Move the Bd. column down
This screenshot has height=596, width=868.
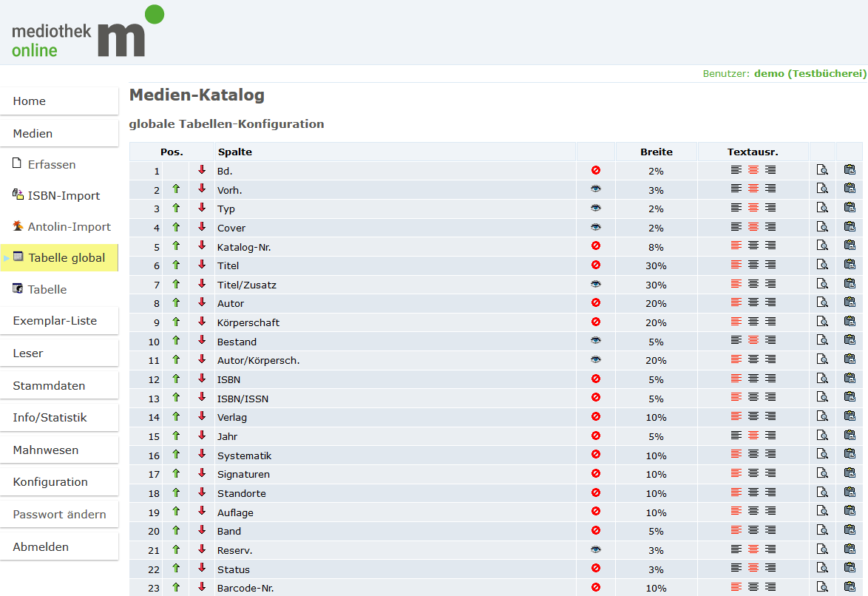(x=202, y=170)
